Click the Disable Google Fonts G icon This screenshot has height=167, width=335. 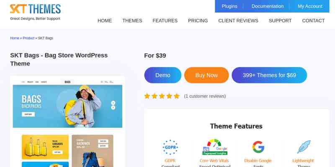[258, 147]
